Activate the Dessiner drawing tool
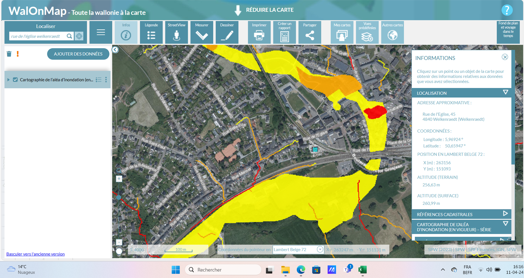This screenshot has width=524, height=278. (x=227, y=32)
